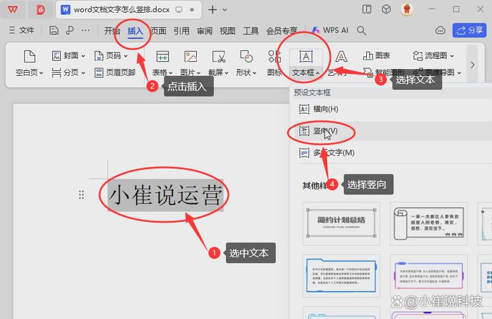The width and height of the screenshot is (492, 319).
Task: Click the WPS home logo icon
Action: coord(13,10)
